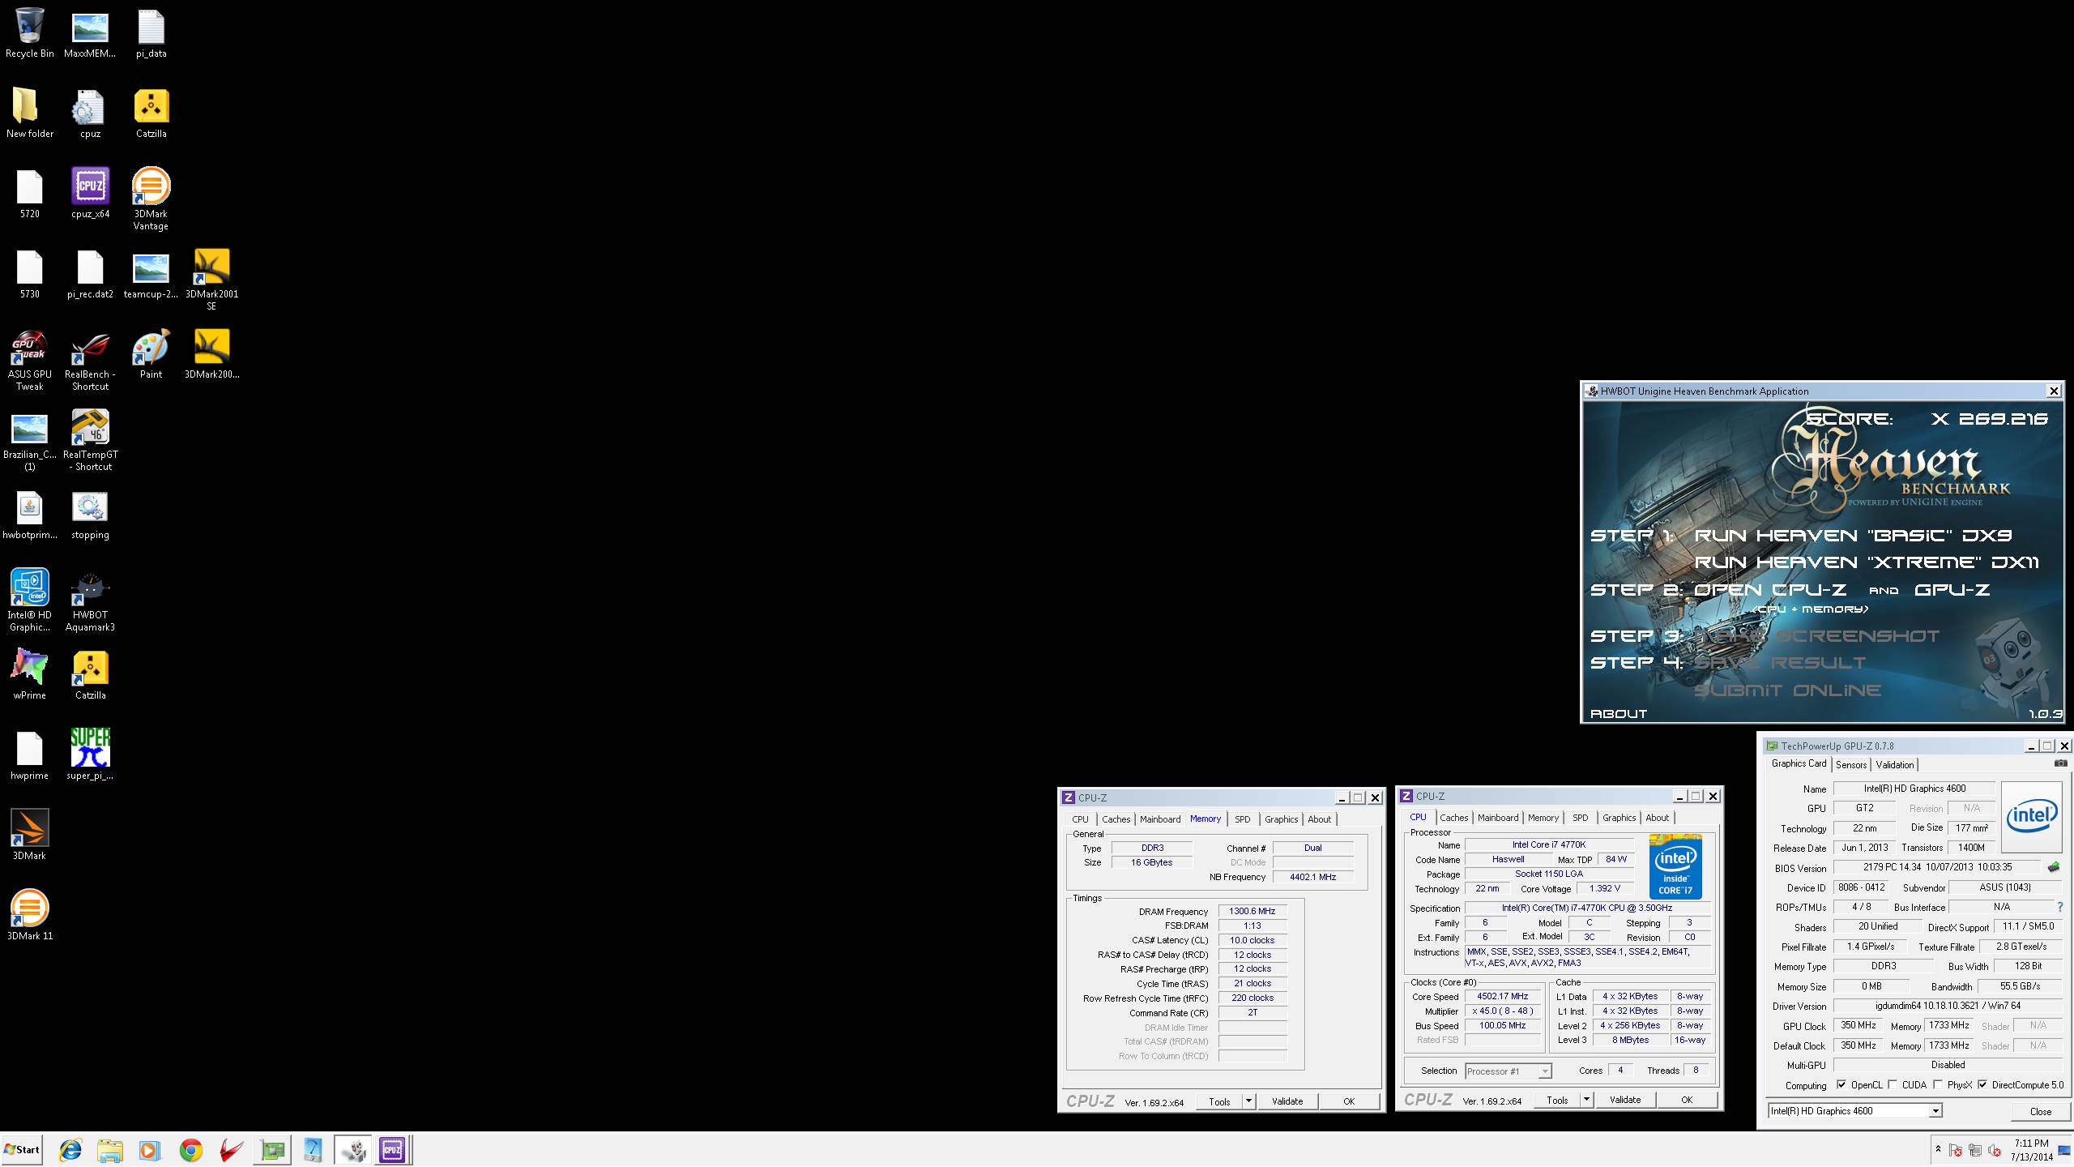
Task: Click Validate in CPU-Z Memory window
Action: 1287,1101
